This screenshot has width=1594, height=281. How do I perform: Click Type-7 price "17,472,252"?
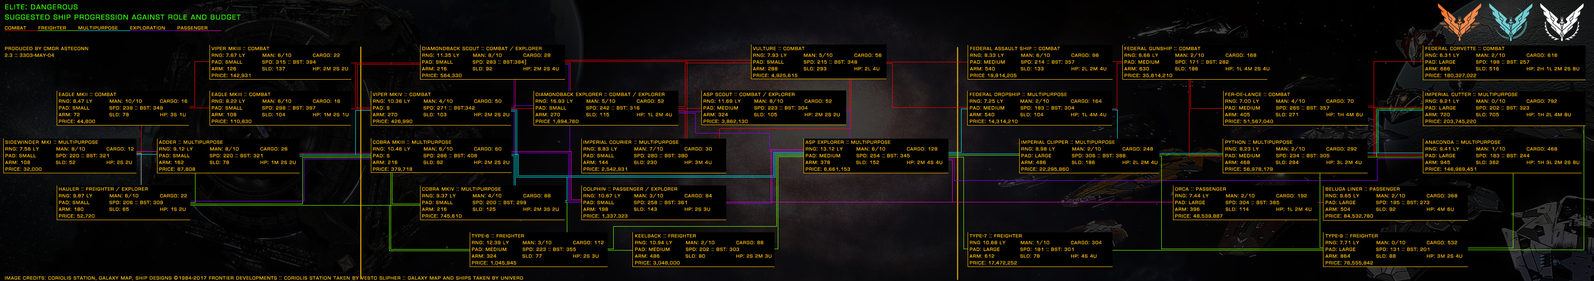point(1002,263)
